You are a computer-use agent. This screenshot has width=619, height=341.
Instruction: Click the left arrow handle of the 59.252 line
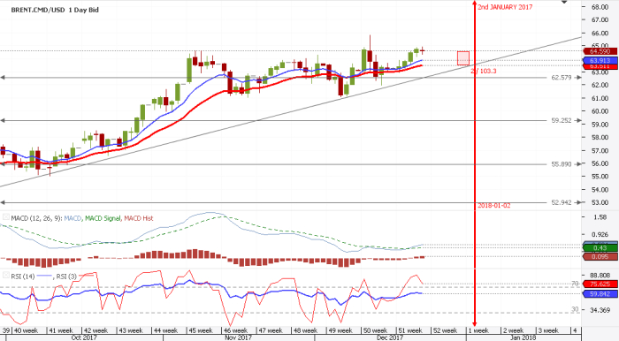tap(3, 121)
